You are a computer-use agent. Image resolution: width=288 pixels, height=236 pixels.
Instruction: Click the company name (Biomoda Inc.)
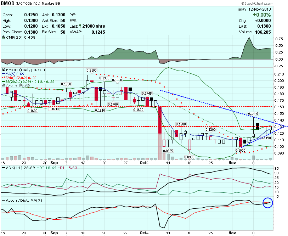pos(28,3)
